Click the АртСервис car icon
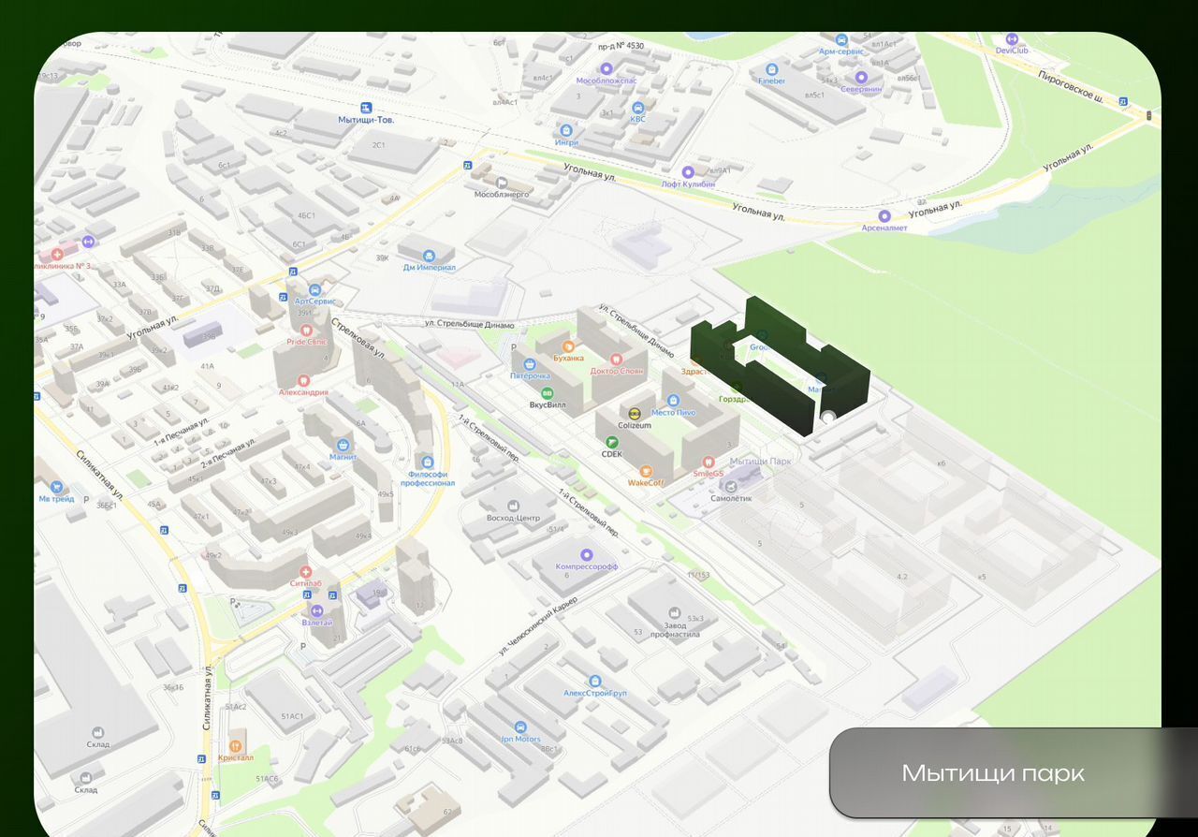The height and width of the screenshot is (837, 1198). point(314,289)
